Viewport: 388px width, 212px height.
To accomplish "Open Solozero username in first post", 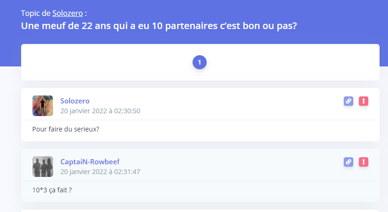I will coord(75,101).
